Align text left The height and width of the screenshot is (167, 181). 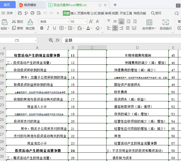(108, 28)
